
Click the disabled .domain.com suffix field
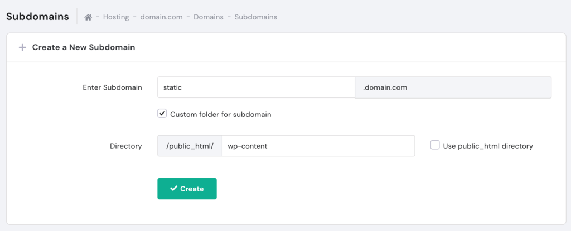tap(453, 87)
